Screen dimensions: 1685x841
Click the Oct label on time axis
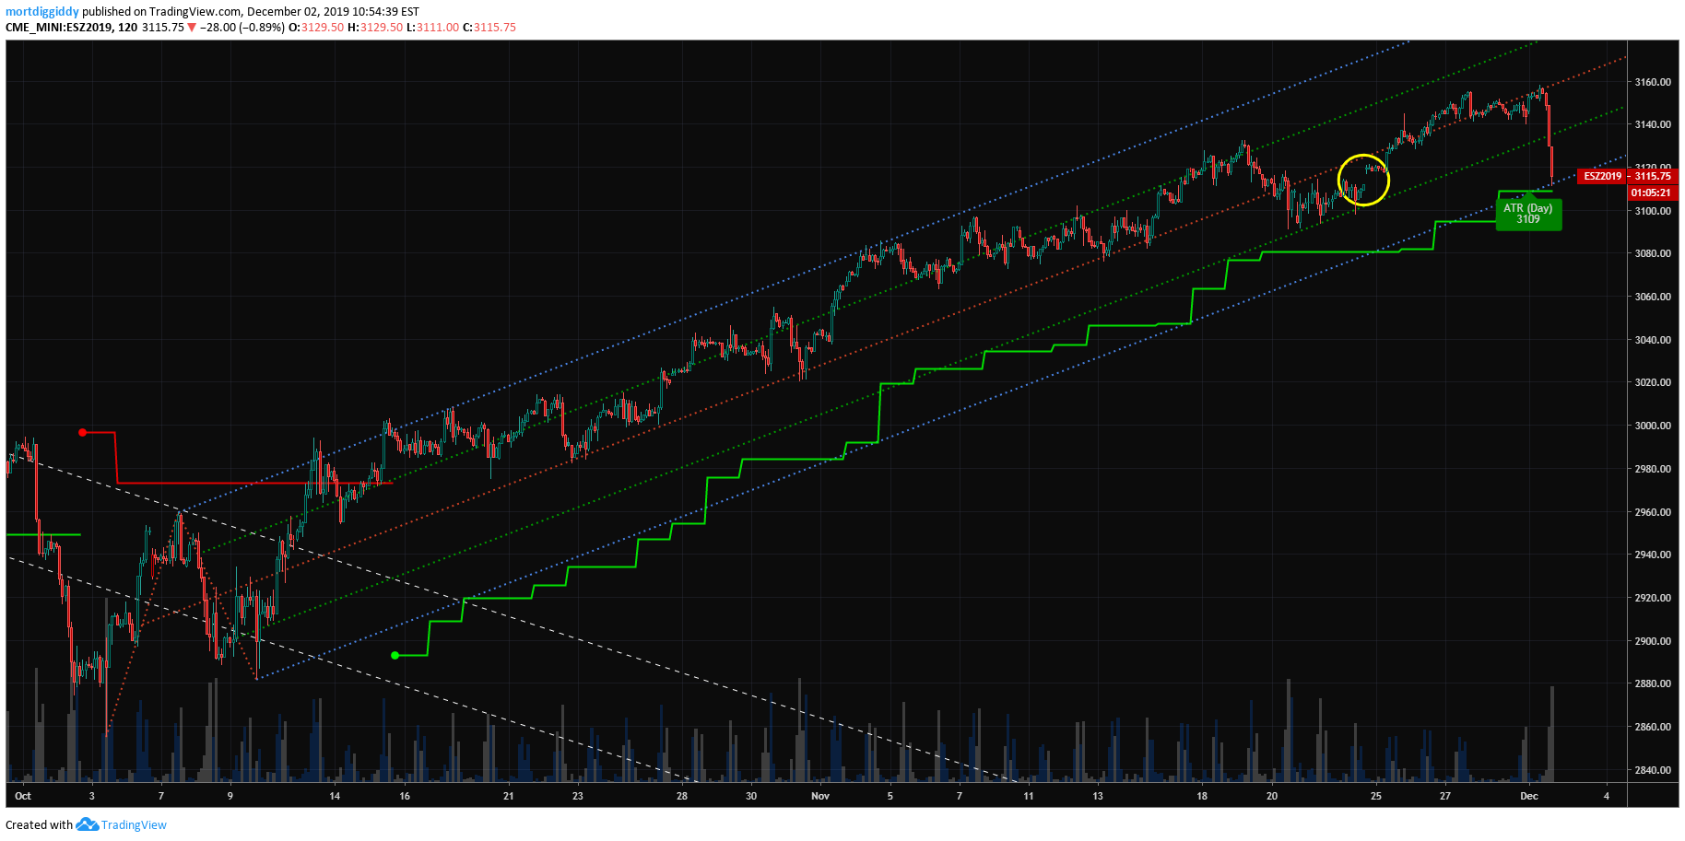(23, 796)
